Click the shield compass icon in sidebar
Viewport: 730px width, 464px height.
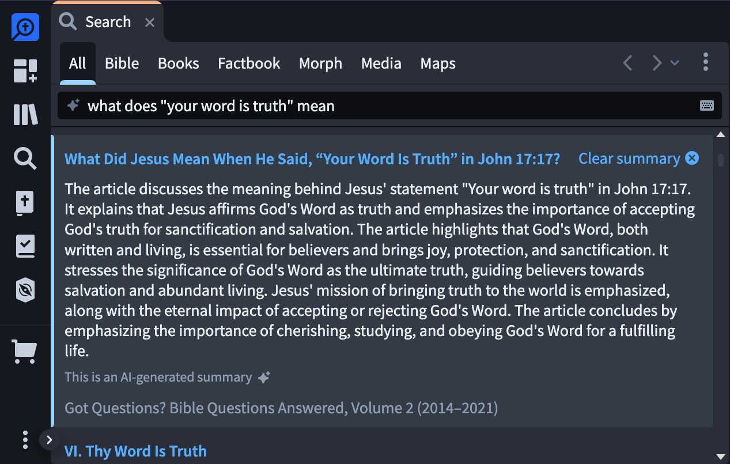tap(25, 290)
